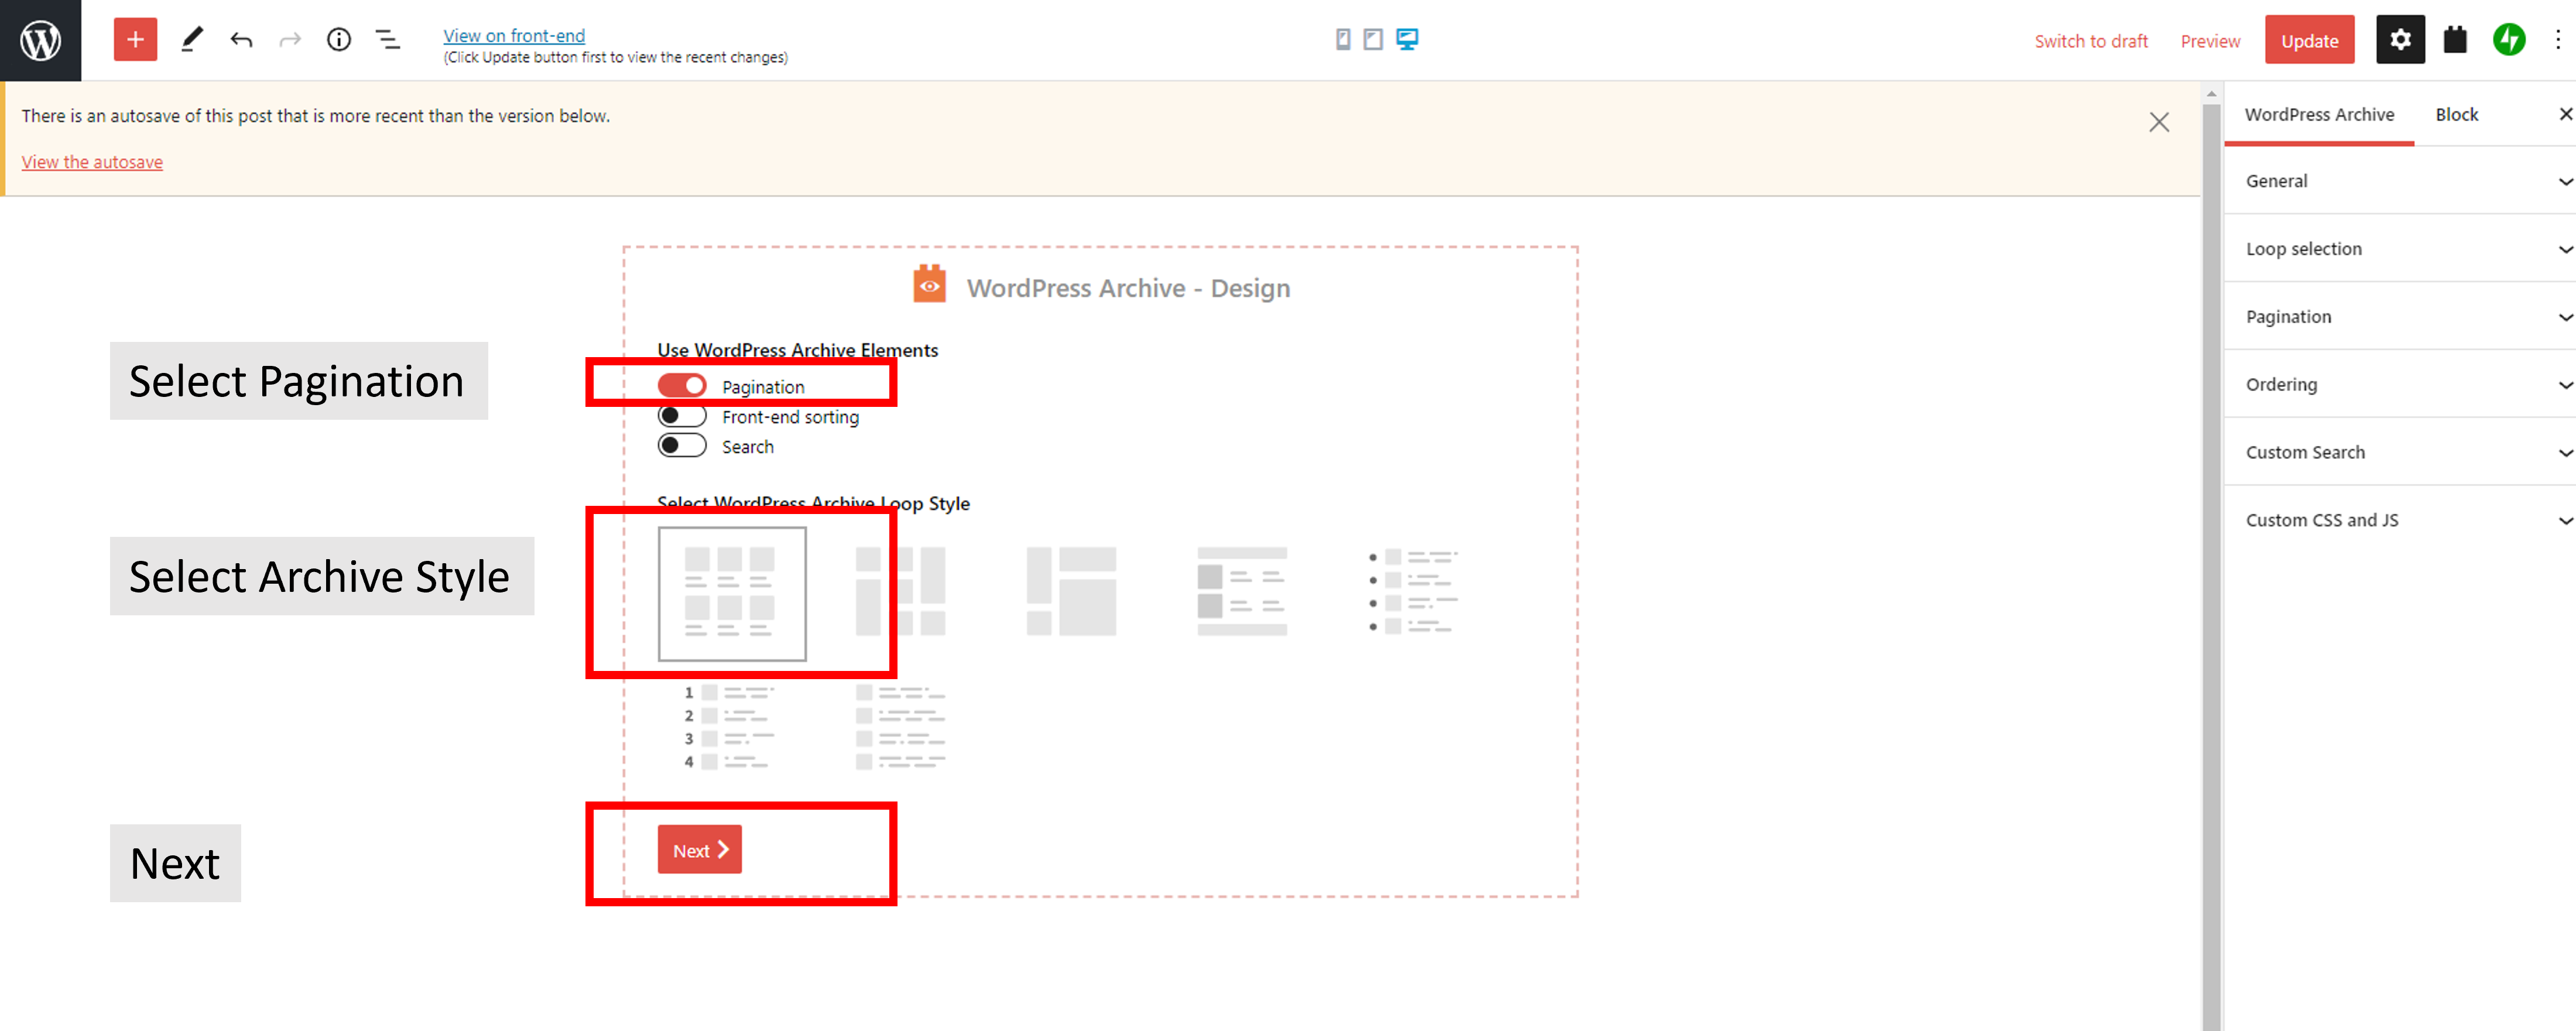The height and width of the screenshot is (1031, 2576).
Task: Open the Jetpack lightning bolt icon
Action: (2509, 40)
